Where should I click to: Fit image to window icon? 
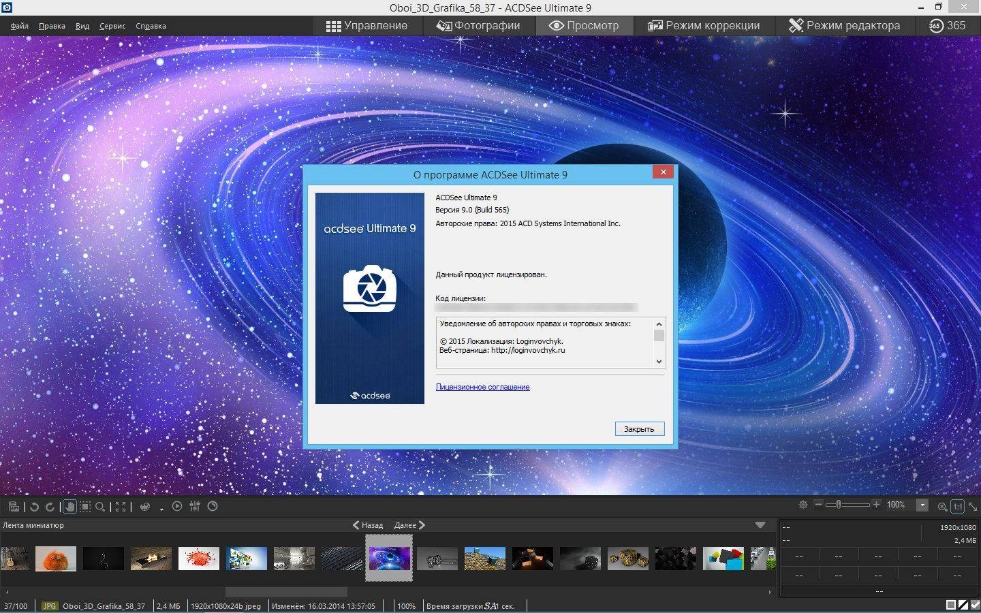[973, 506]
